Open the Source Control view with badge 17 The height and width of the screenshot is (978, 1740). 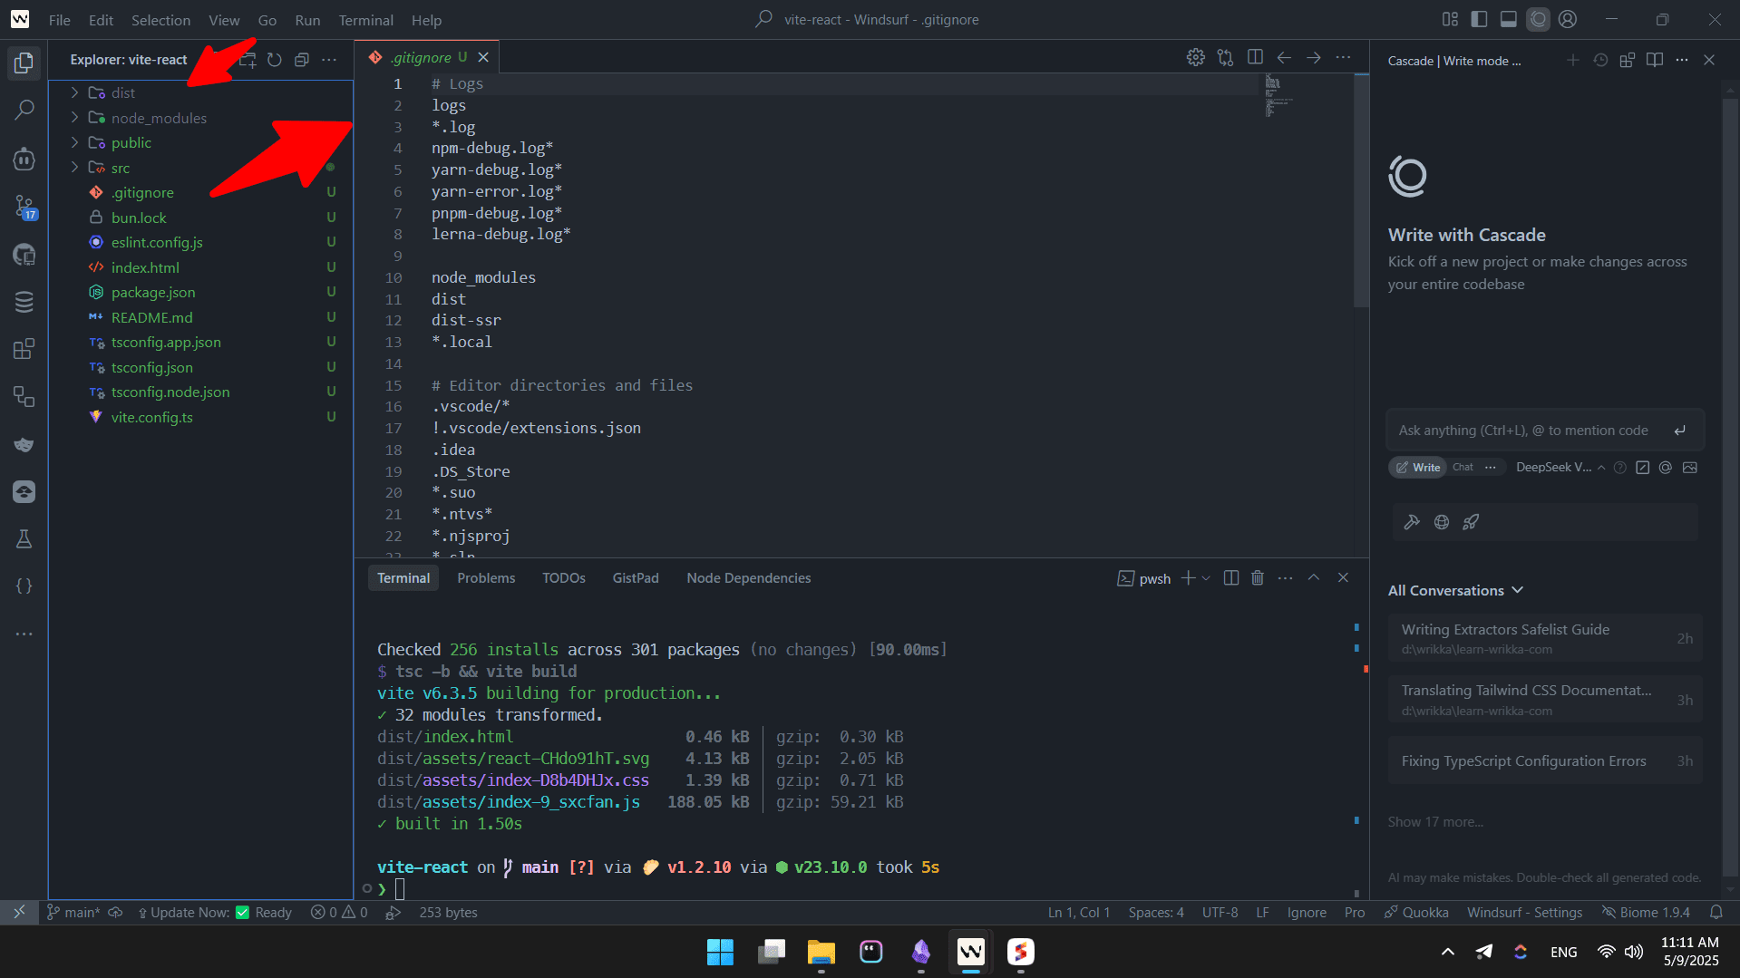point(24,207)
